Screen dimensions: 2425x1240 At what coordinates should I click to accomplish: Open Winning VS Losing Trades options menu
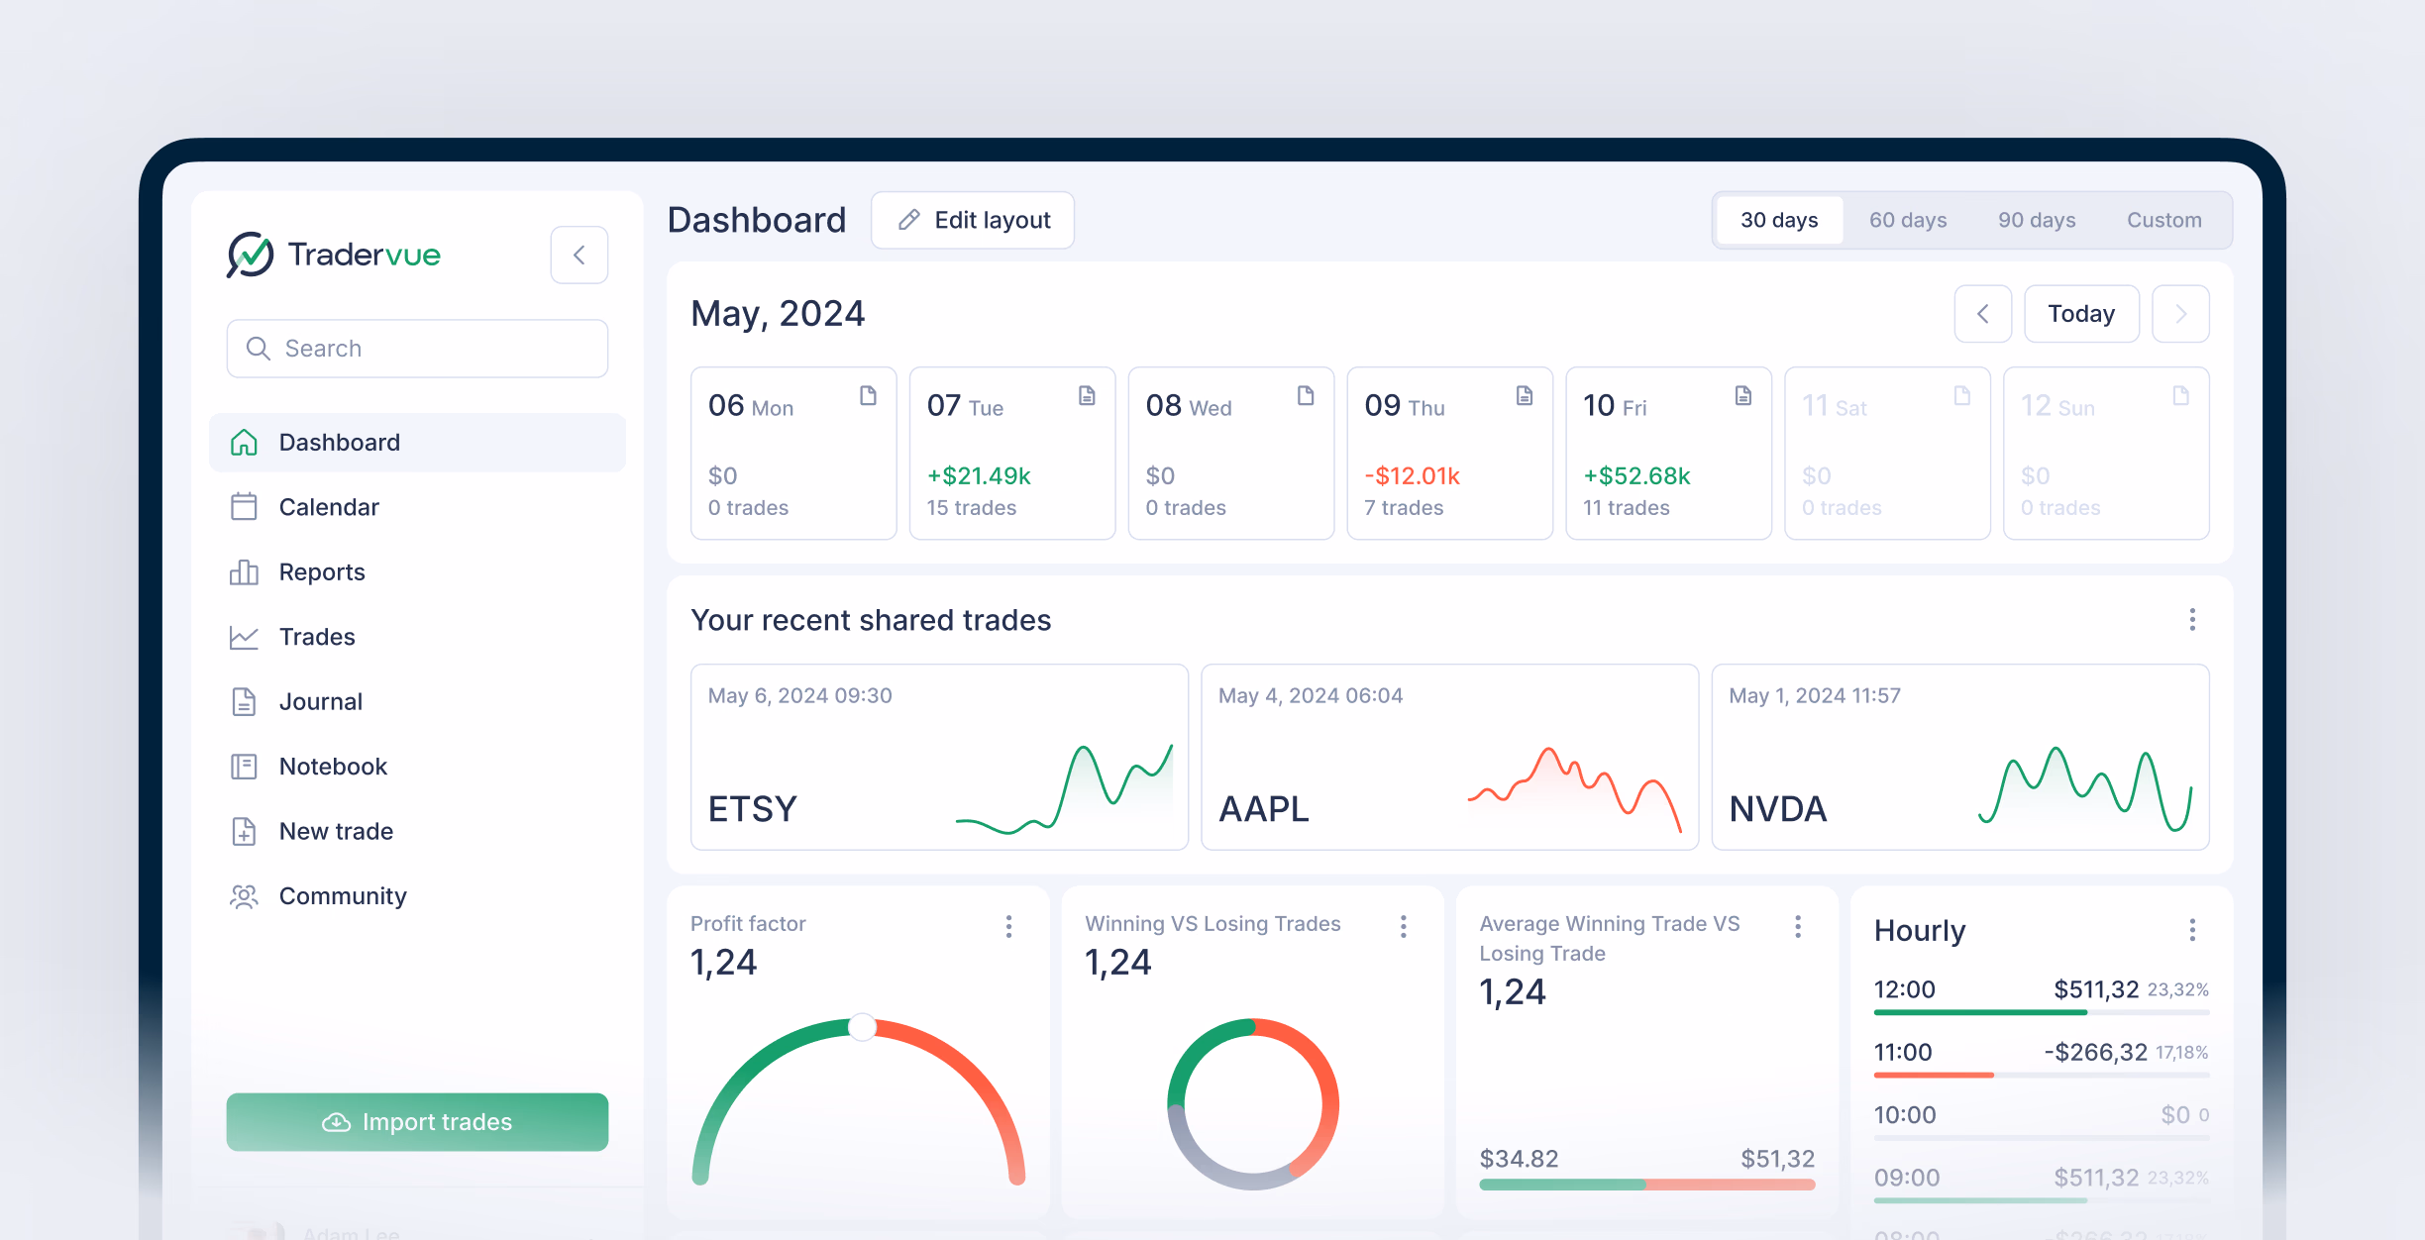[1404, 926]
